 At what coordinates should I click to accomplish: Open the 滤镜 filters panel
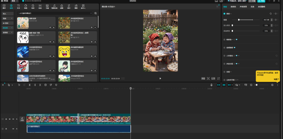point(62,7)
